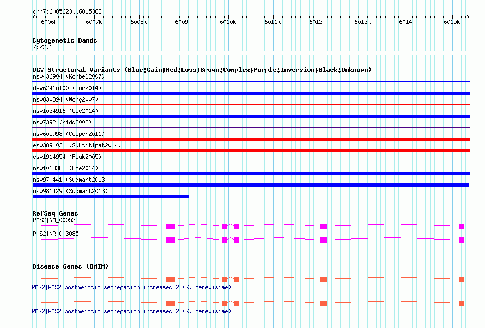Click NR_003085 magenta exon near 6015k
The height and width of the screenshot is (328, 485).
pos(462,240)
